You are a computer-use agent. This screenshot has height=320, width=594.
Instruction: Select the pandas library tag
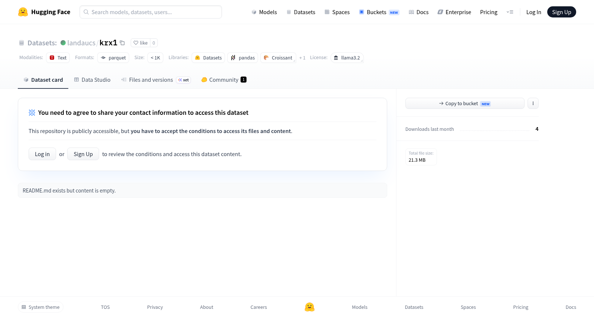243,58
